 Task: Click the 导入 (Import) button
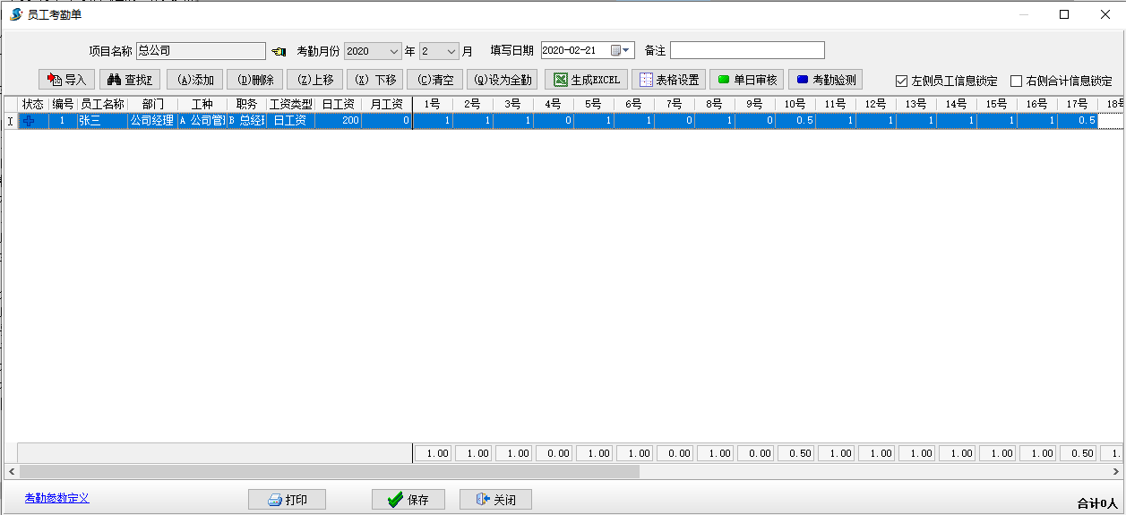click(67, 80)
